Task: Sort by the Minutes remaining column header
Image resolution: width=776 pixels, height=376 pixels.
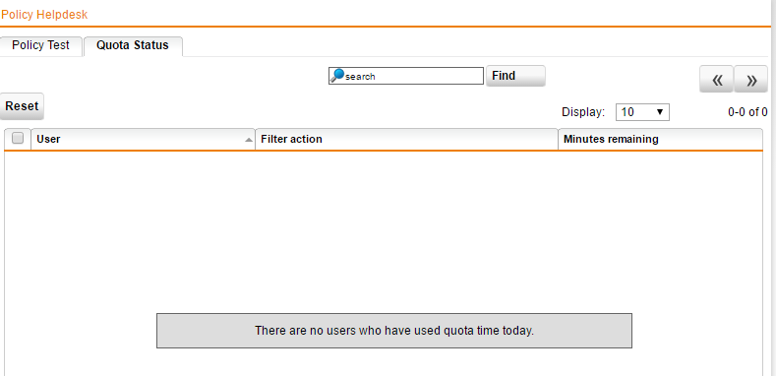Action: [660, 139]
